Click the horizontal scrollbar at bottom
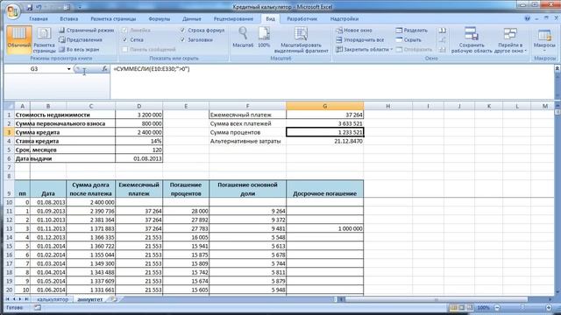The image size is (561, 315). (437, 299)
